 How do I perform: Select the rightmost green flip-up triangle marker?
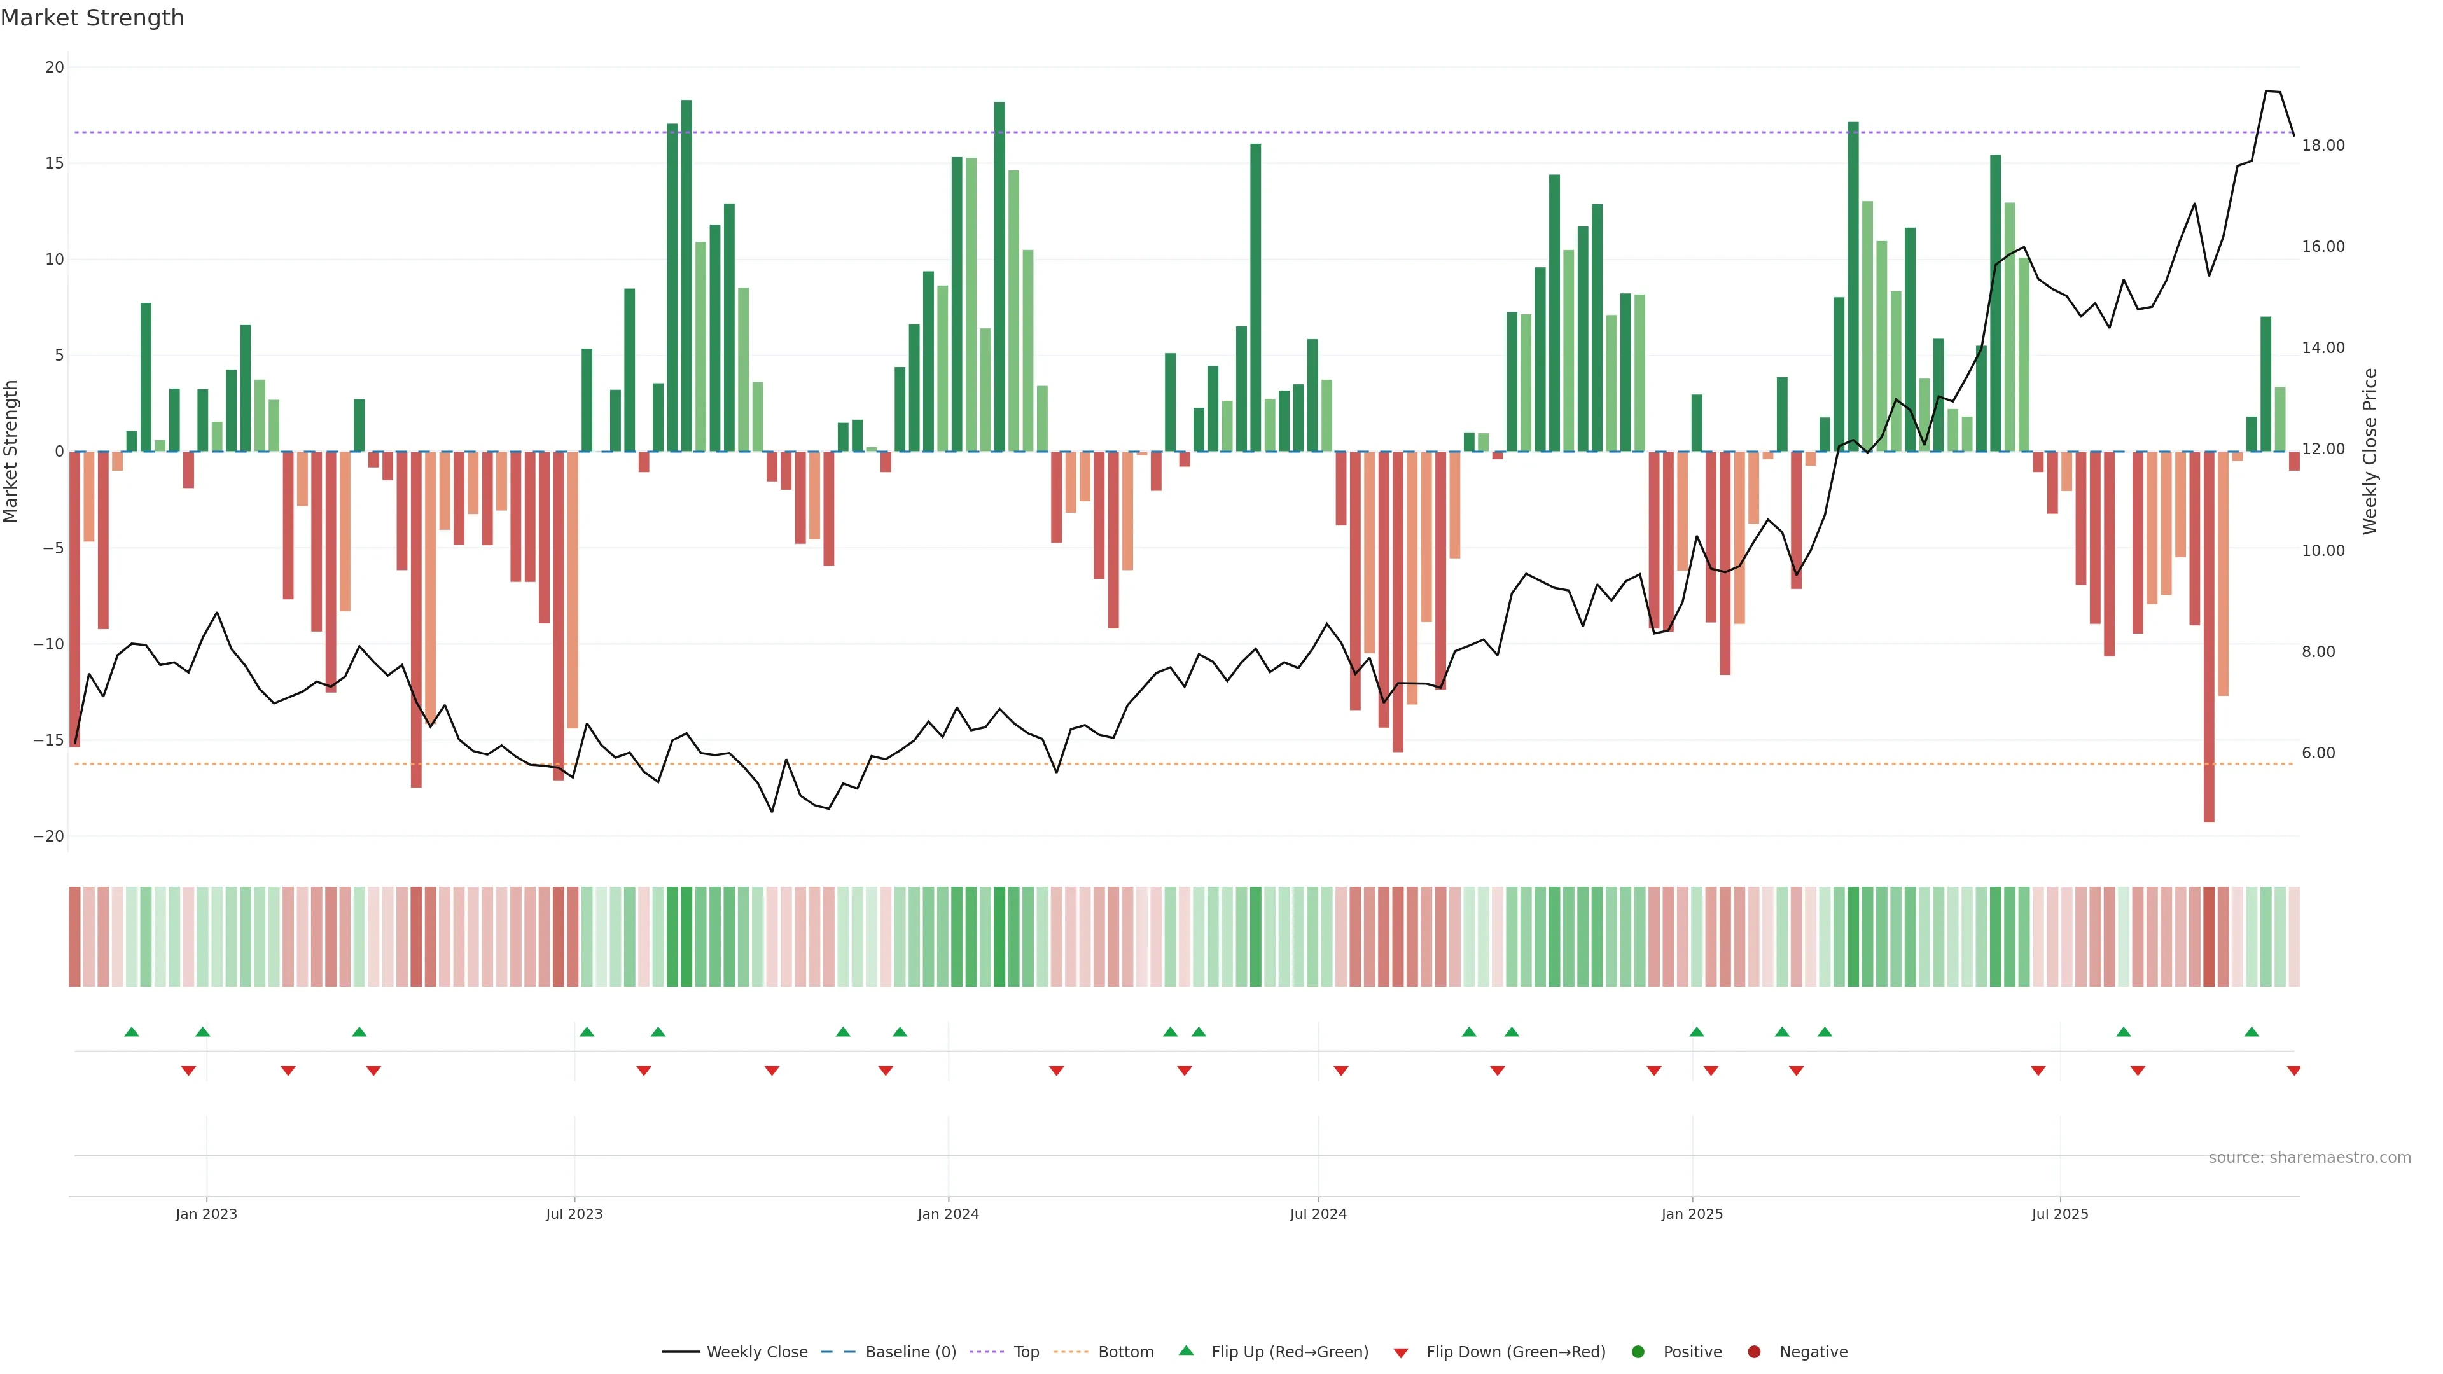(x=2252, y=1032)
